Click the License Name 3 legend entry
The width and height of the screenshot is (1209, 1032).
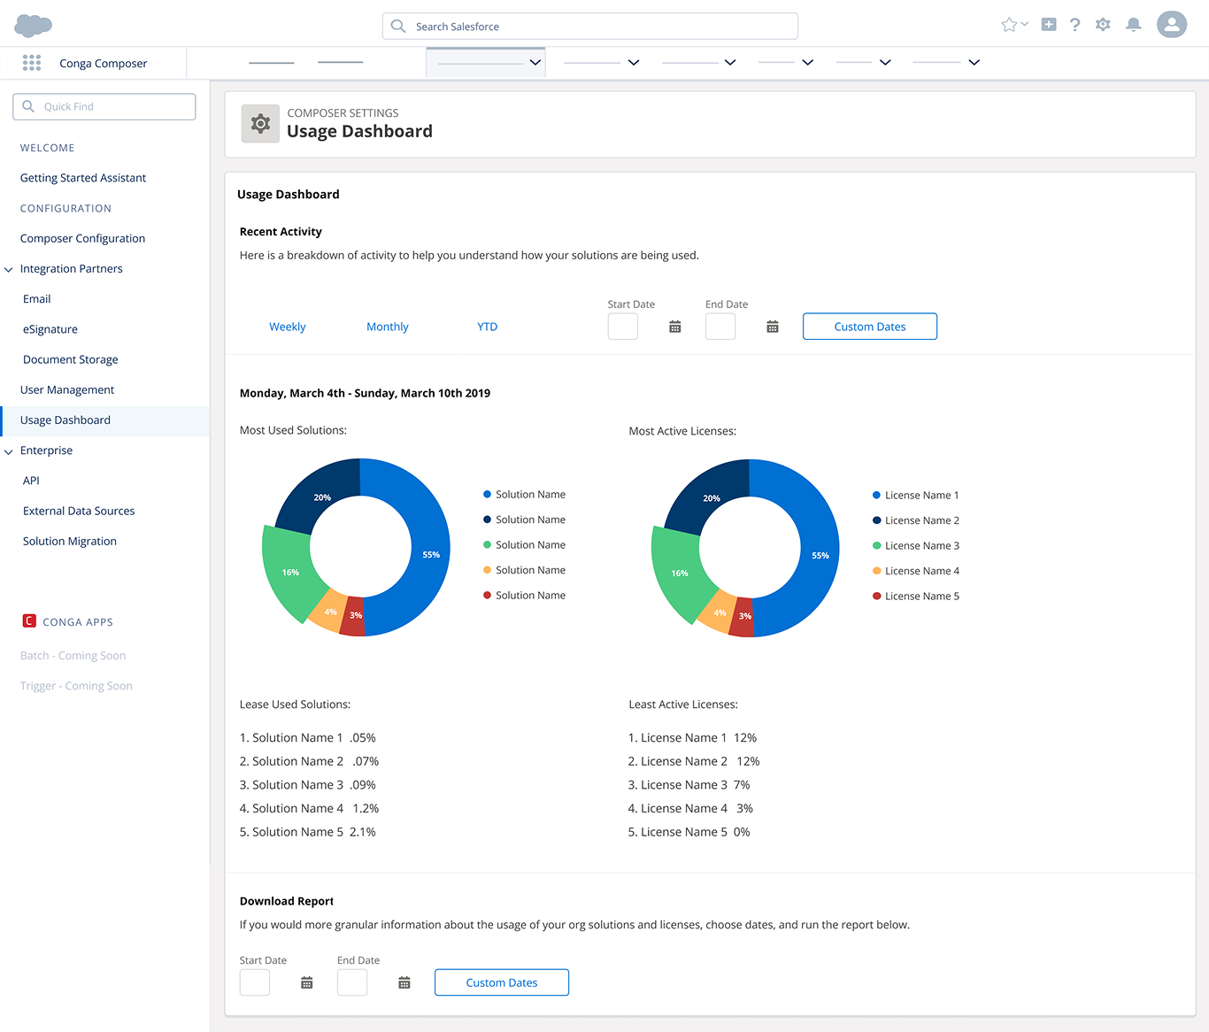[916, 546]
